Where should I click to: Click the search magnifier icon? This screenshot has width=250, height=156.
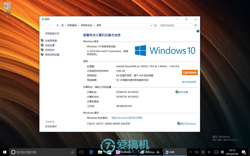point(196,25)
